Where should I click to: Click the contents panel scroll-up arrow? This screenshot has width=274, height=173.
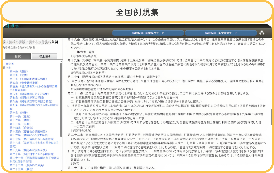pos(61,62)
